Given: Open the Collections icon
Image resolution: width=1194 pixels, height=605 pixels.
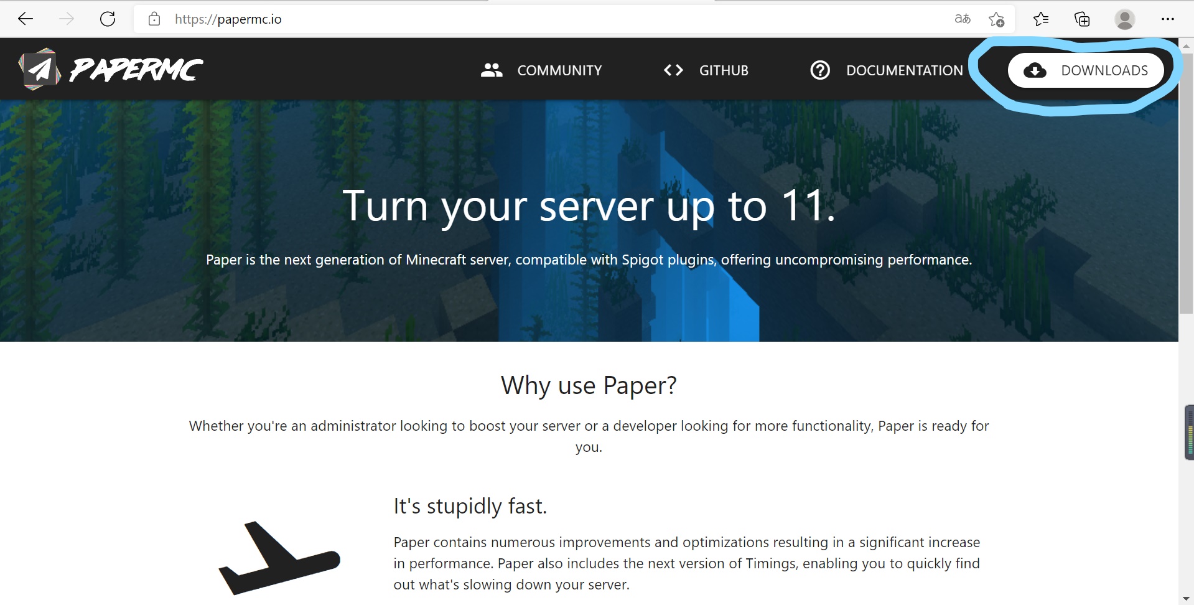Looking at the screenshot, I should pos(1082,19).
